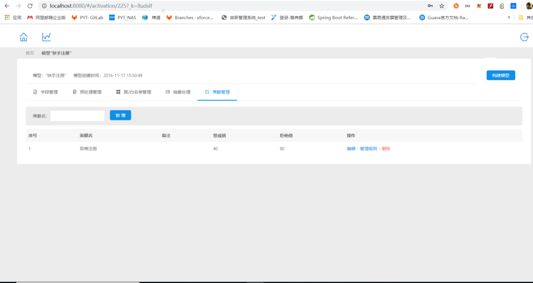Viewport: 533px width, 283px height.
Task: Select the 黑/白名单管理 tab
Action: point(133,92)
